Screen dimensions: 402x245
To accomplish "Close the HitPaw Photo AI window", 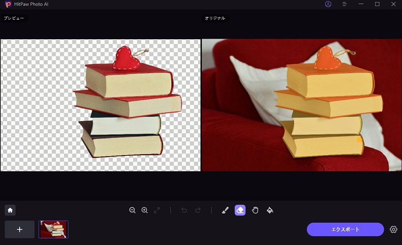I will [x=393, y=4].
